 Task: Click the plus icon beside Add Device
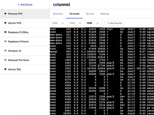click(x=19, y=5)
